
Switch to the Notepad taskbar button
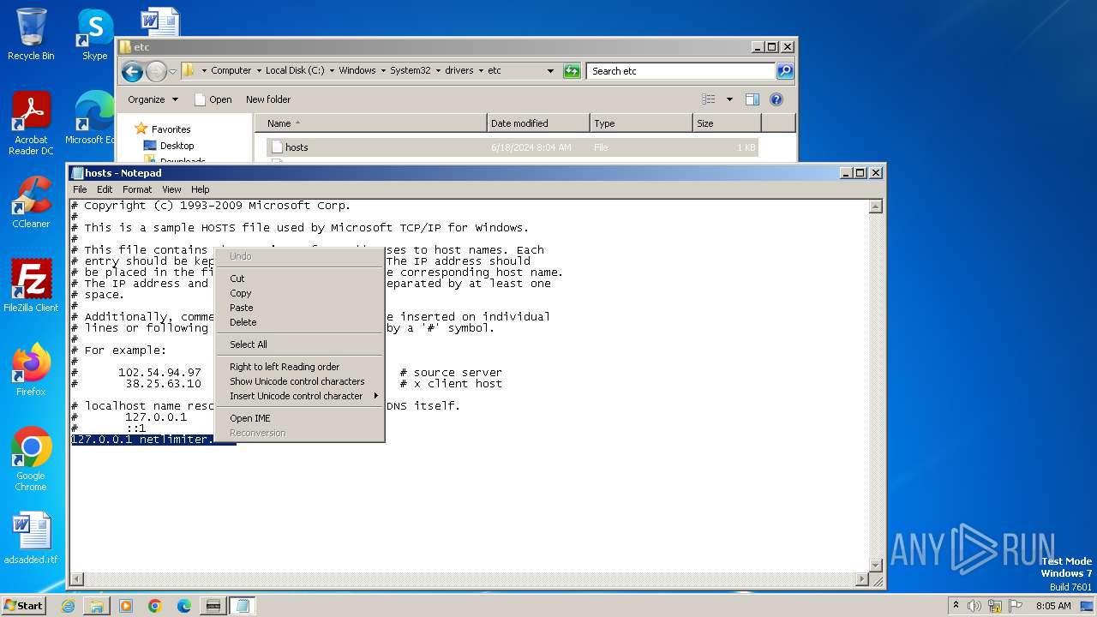click(x=242, y=606)
